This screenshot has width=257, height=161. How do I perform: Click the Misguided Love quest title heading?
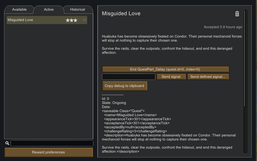121,13
